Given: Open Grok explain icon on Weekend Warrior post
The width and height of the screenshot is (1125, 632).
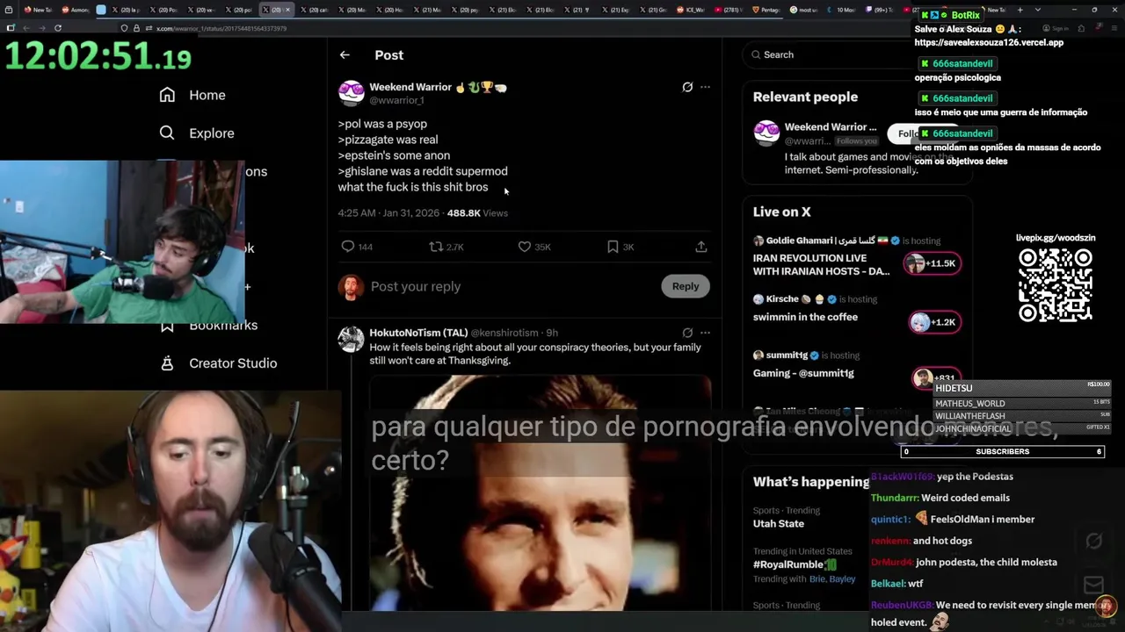Looking at the screenshot, I should [x=687, y=87].
